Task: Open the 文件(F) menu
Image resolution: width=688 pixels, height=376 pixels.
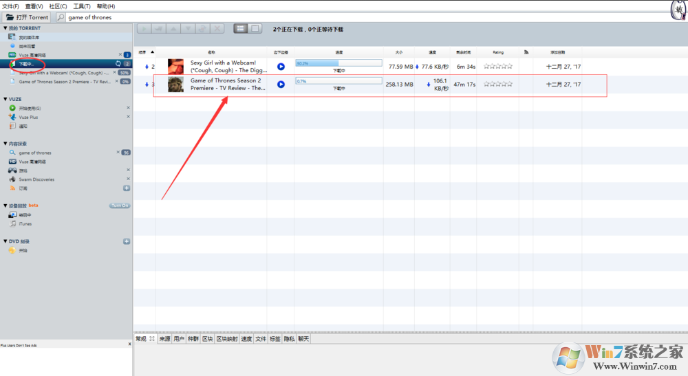Action: click(10, 6)
